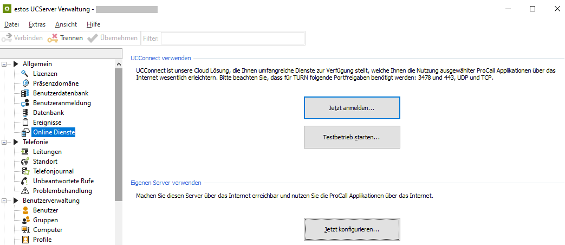
Task: Select Computer in the tree
Action: click(x=48, y=229)
